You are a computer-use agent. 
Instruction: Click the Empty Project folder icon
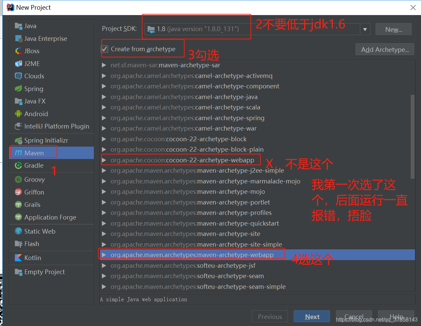[18, 272]
